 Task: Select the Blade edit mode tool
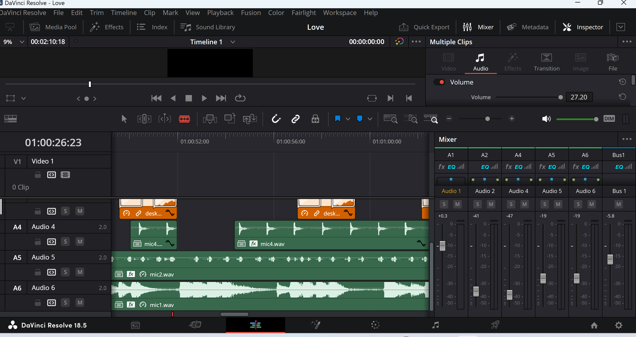[x=184, y=119]
